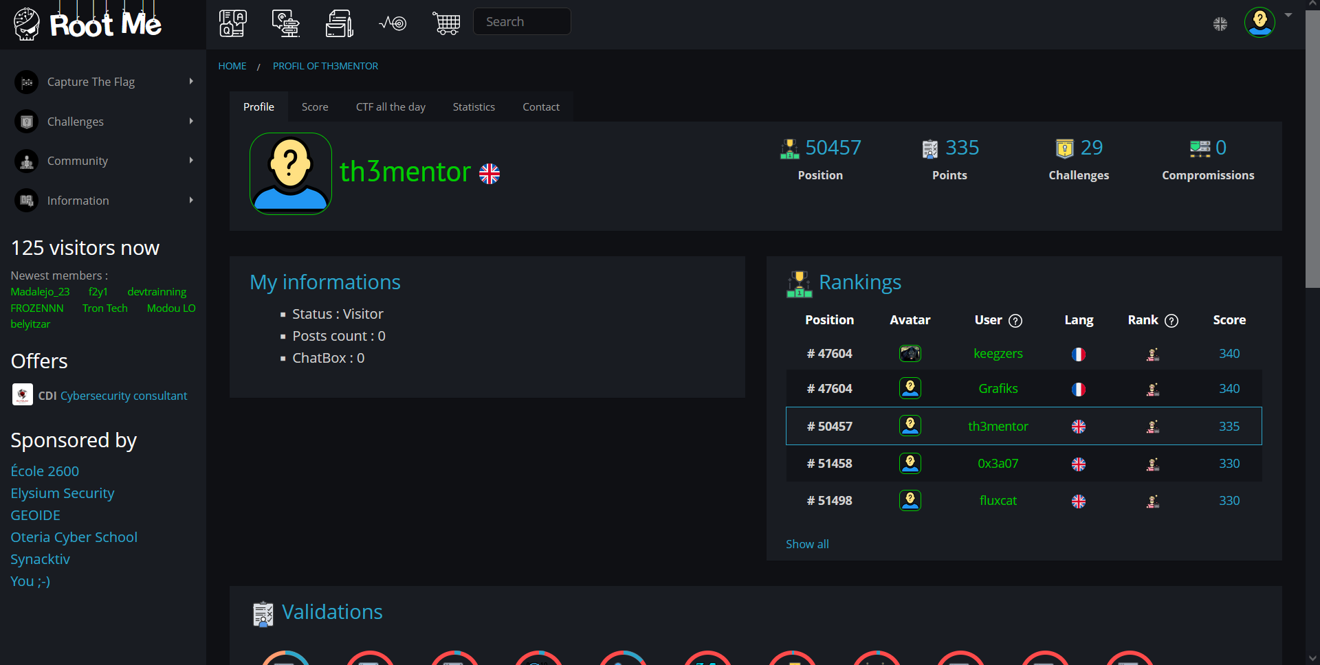Click the Show all rankings link
The image size is (1320, 665).
click(x=807, y=544)
